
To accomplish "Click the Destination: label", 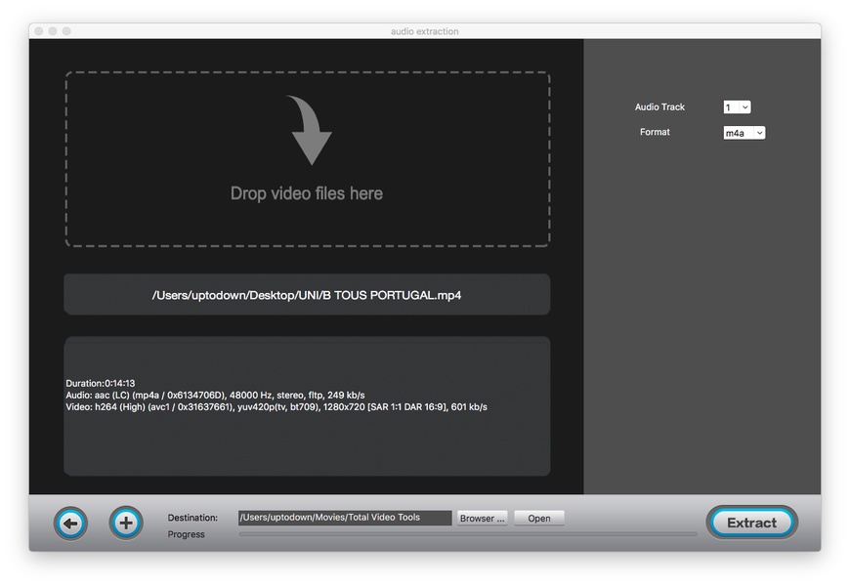I will pos(192,518).
